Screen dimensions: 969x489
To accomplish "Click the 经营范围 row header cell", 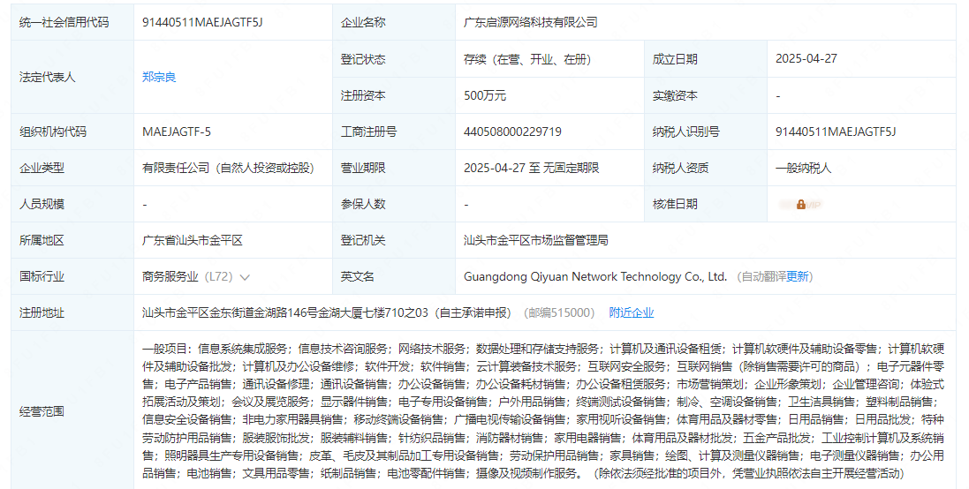I will pyautogui.click(x=42, y=411).
